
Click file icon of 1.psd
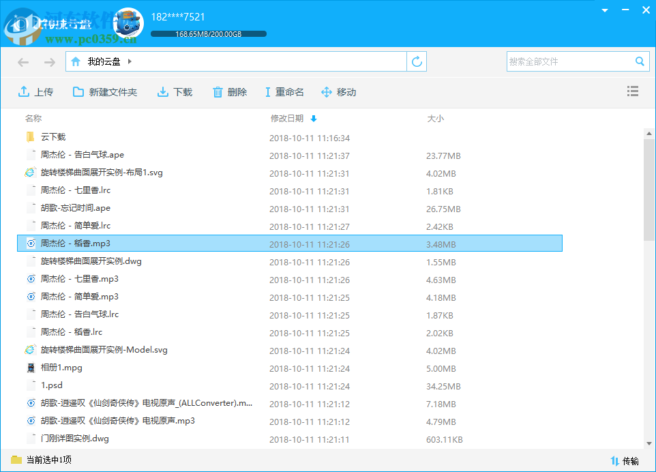pos(31,385)
